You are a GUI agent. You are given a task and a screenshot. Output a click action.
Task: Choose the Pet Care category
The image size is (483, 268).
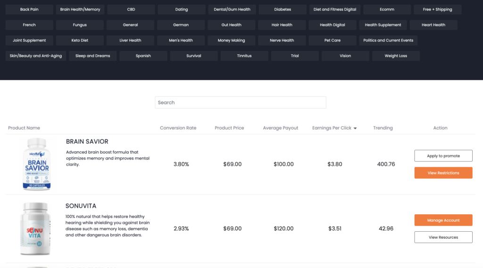tap(333, 41)
